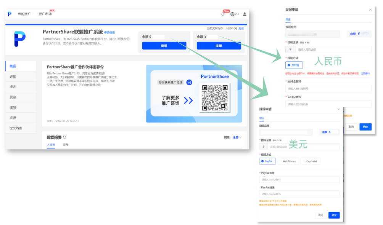Click the blue 提现 withdraw button
383x225 pixels.
pyautogui.click(x=164, y=45)
